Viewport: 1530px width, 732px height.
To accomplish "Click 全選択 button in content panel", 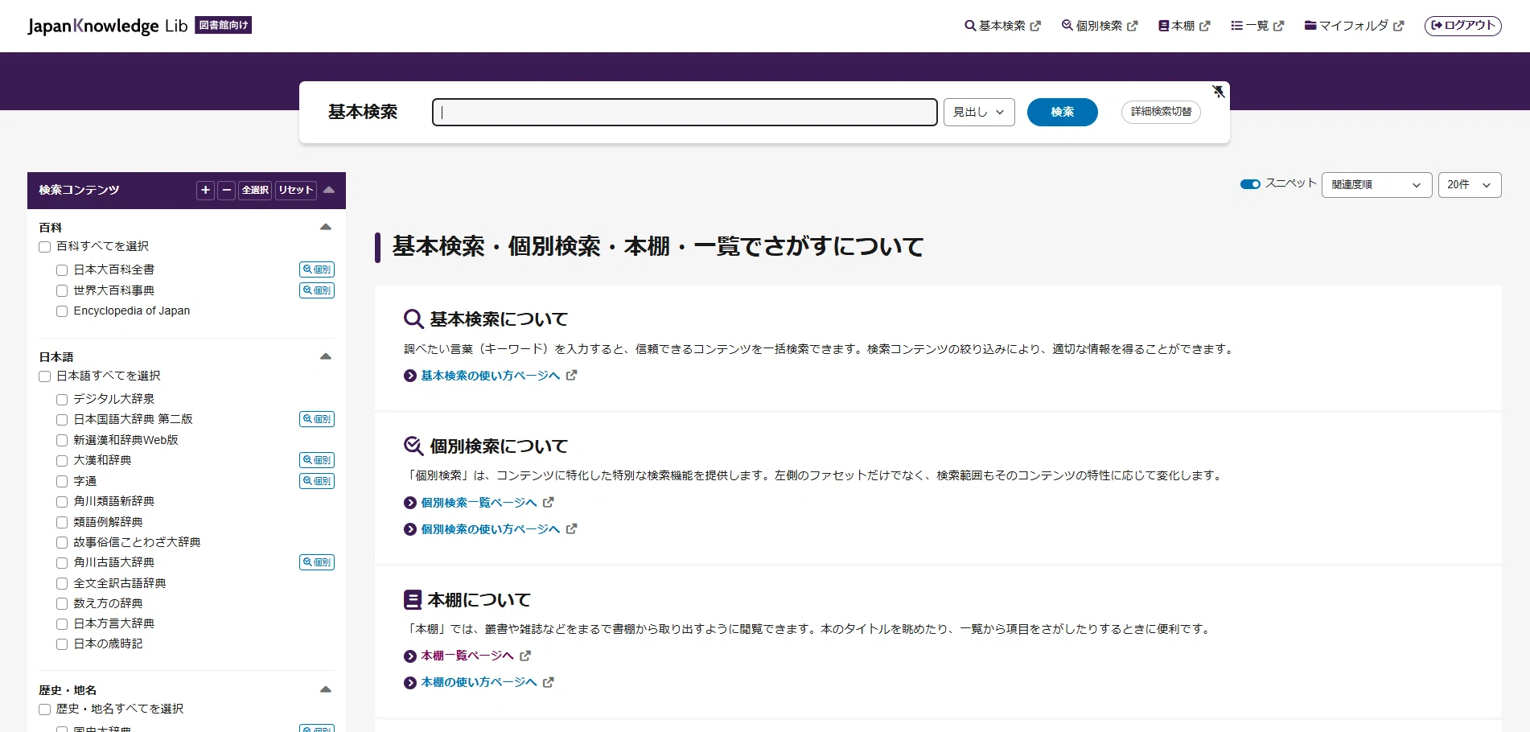I will (x=255, y=190).
